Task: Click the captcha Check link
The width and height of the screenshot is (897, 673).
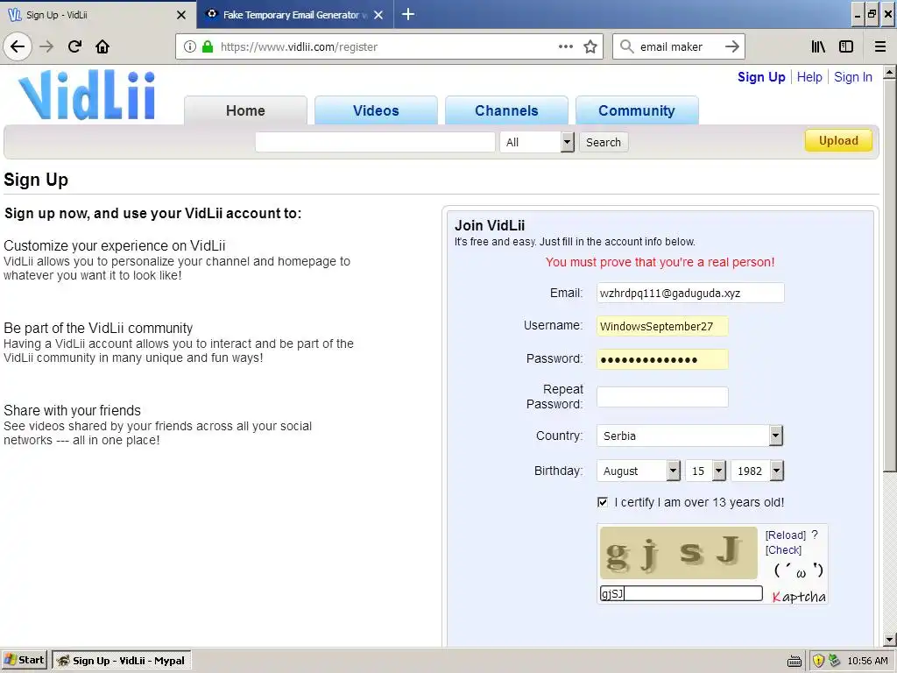Action: (783, 550)
